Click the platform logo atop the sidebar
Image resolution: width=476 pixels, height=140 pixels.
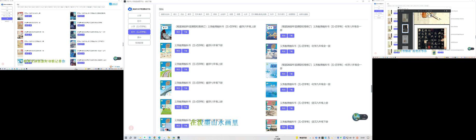pos(139,9)
